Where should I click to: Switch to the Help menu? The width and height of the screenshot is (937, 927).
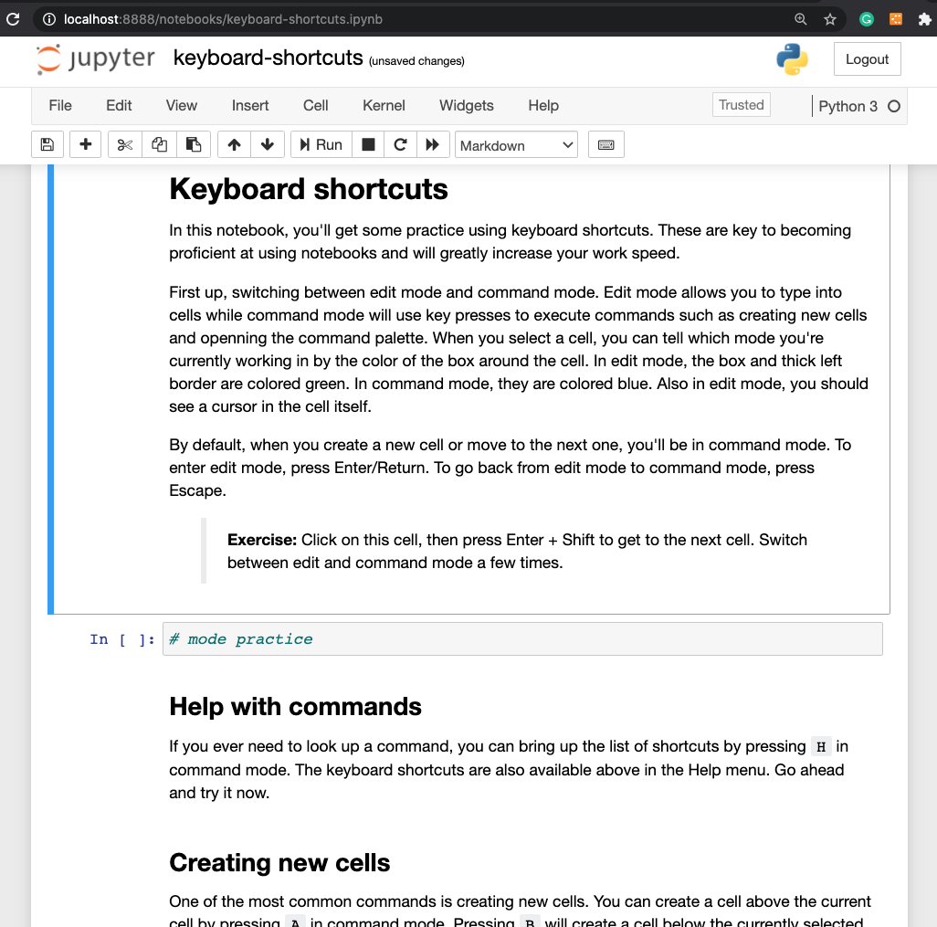[x=542, y=106]
